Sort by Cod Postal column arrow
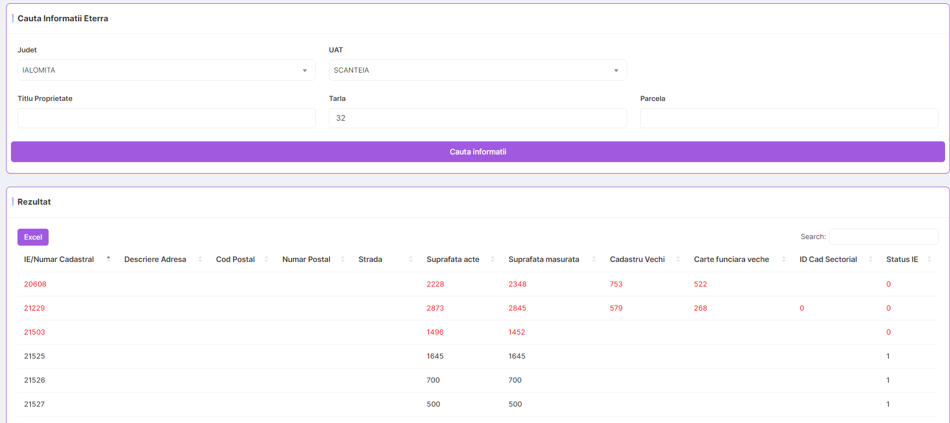The width and height of the screenshot is (950, 423). [266, 259]
